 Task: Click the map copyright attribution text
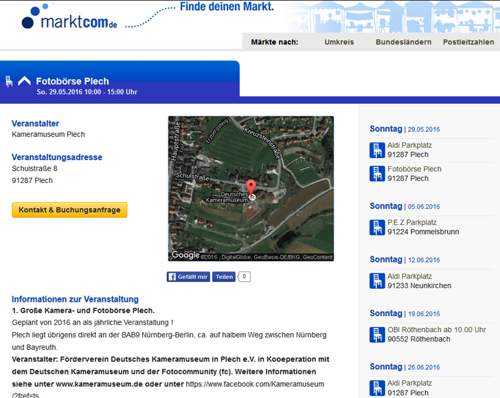pos(267,257)
